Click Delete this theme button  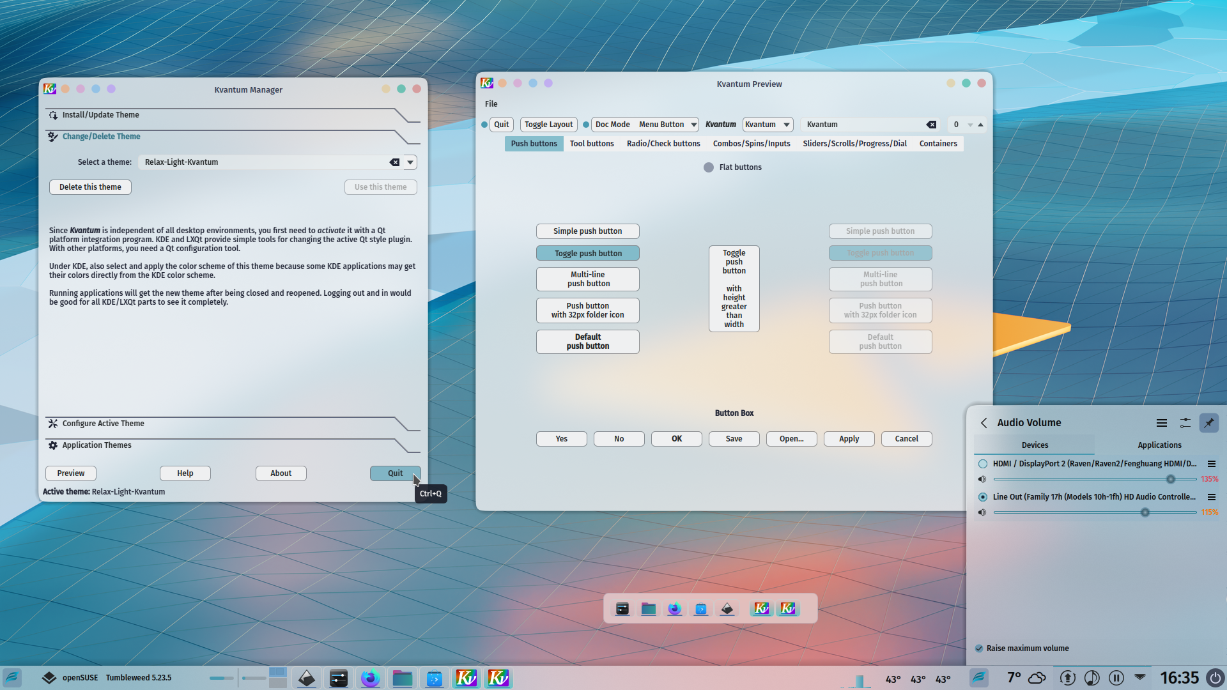90,187
